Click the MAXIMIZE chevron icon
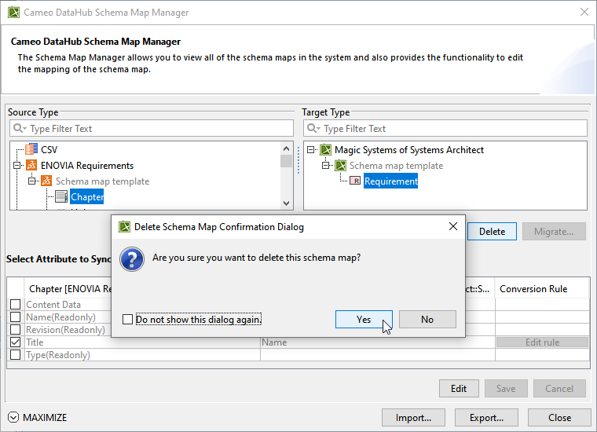 point(13,417)
